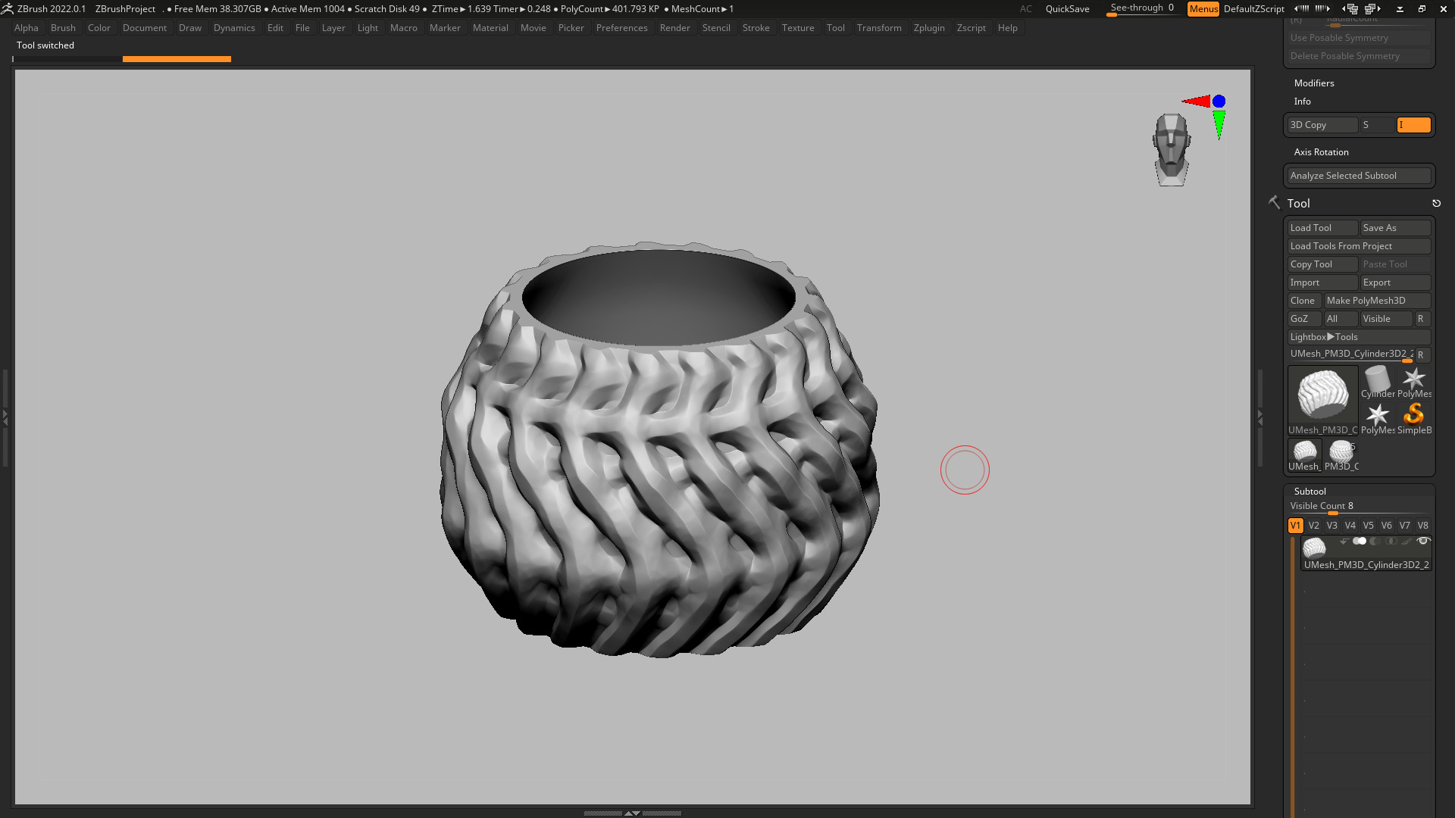Expand the Info section
Image resolution: width=1455 pixels, height=818 pixels.
1303,101
